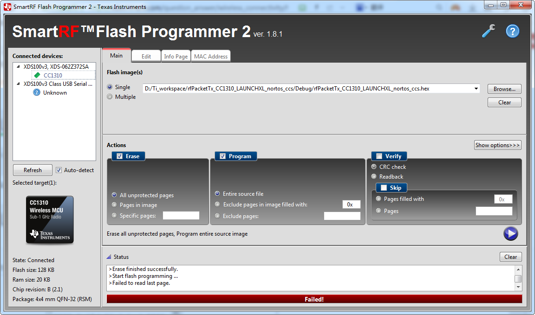Collapse the XDS100v3, XDS-062Z372SA tree node
This screenshot has height=315, width=535.
[18, 67]
